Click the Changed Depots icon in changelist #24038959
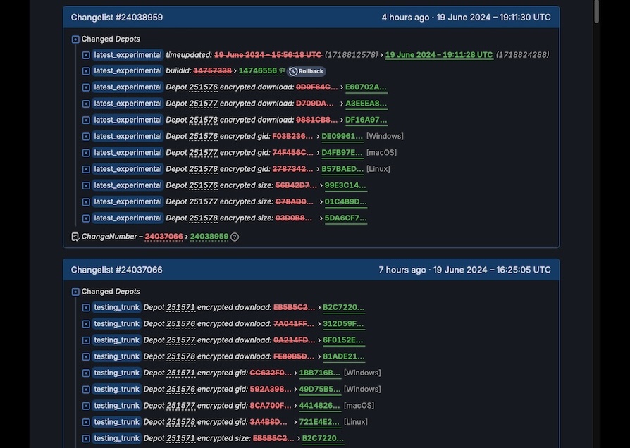630x448 pixels. point(75,39)
